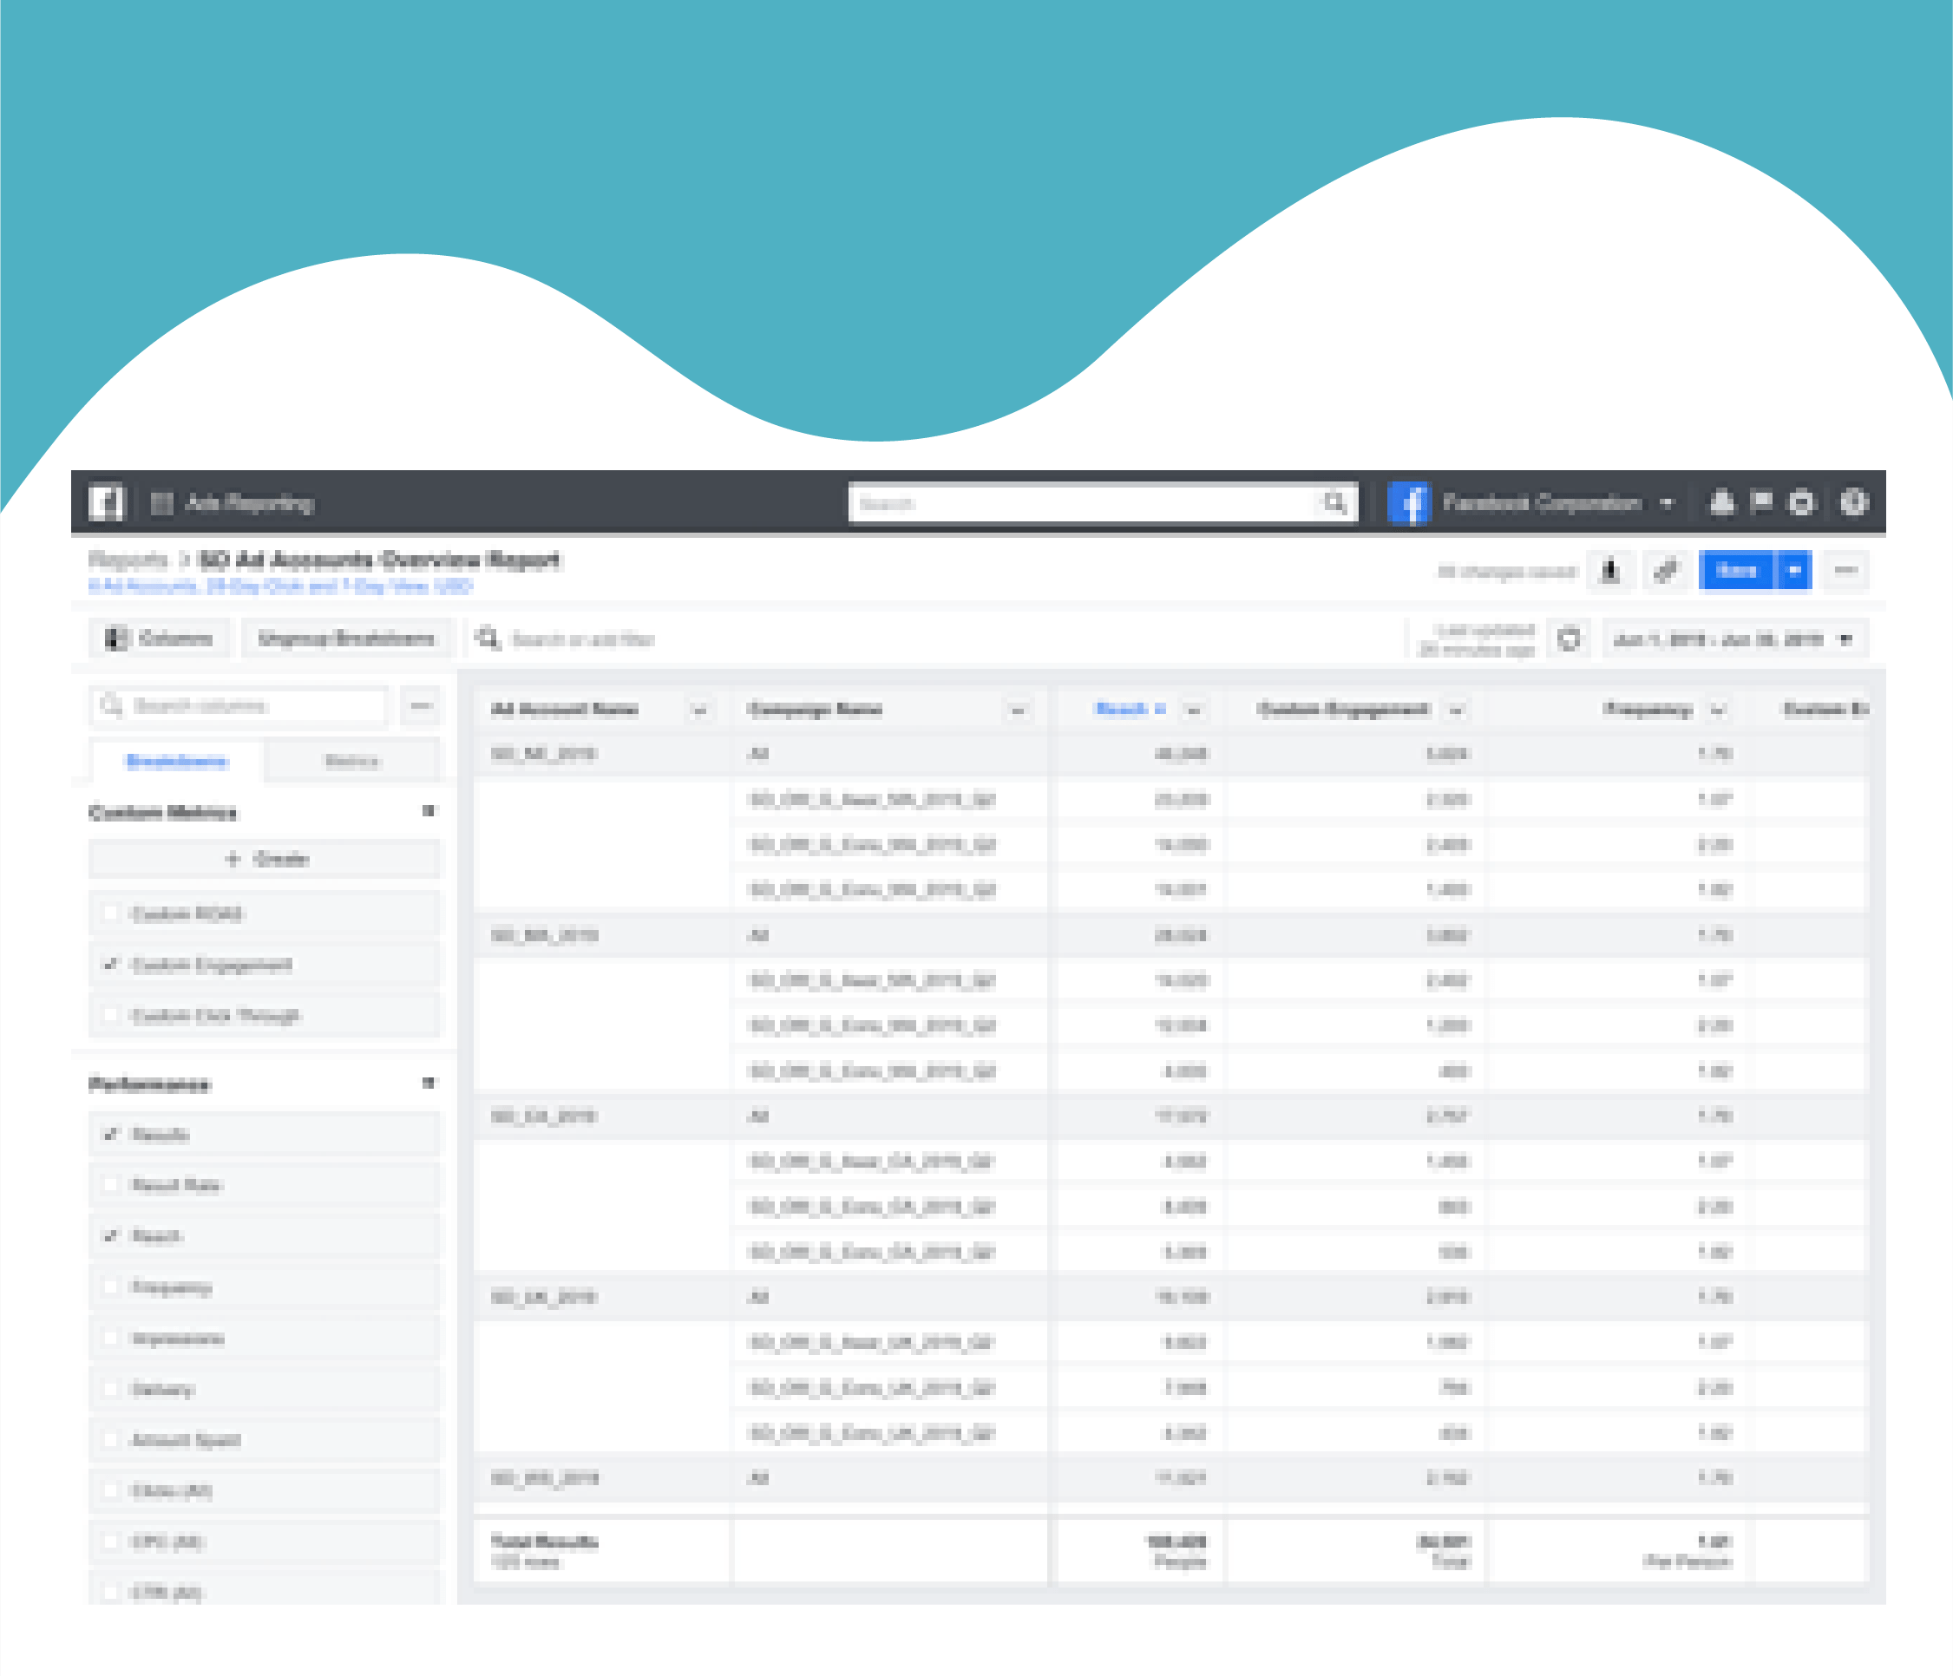Screen dimensions: 1953x1676
Task: Click the Create custom metric button
Action: [x=265, y=859]
